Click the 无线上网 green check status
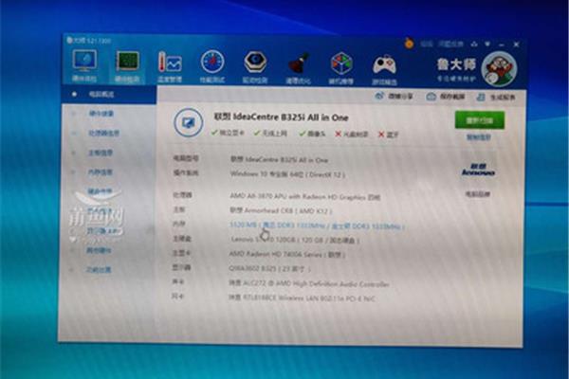569x379 pixels. pos(270,133)
